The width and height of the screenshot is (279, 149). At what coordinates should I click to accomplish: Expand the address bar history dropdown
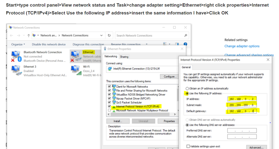(101, 35)
